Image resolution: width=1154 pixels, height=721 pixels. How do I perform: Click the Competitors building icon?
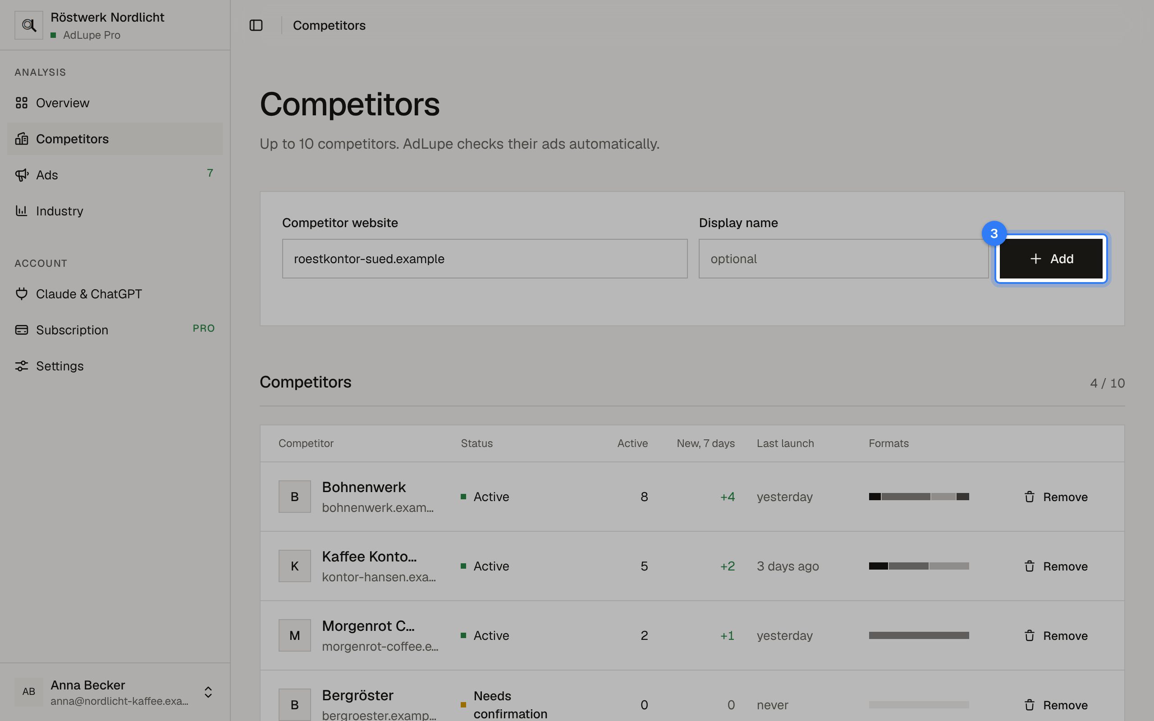point(22,139)
